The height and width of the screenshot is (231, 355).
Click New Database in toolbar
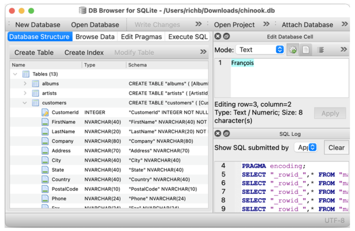click(x=38, y=24)
